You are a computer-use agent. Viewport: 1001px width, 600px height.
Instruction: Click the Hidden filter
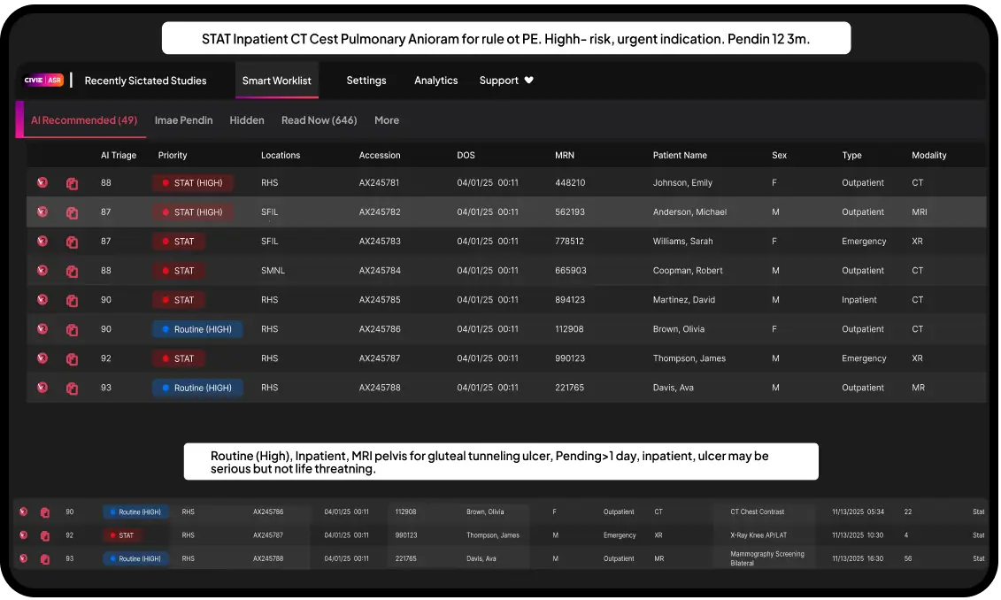point(247,119)
